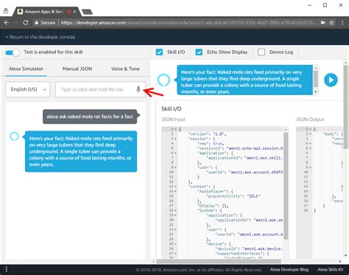This screenshot has height=275, width=349.
Task: Collapse line 1 of JSON Input
Action: pos(175,129)
